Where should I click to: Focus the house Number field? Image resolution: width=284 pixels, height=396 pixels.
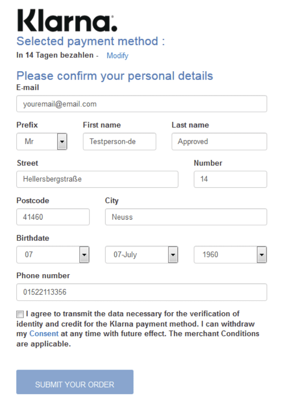click(x=230, y=179)
